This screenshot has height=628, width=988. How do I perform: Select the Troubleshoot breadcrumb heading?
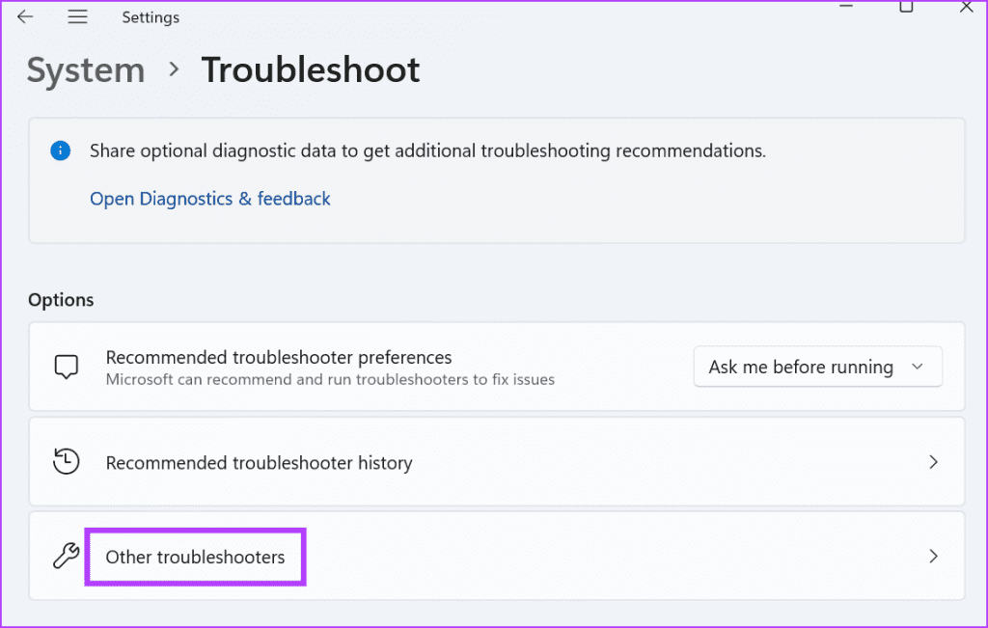tap(310, 70)
